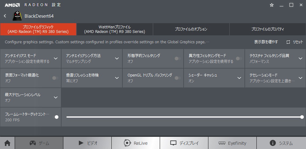Go back using the left arrow
306x149 pixels.
pos(5,16)
